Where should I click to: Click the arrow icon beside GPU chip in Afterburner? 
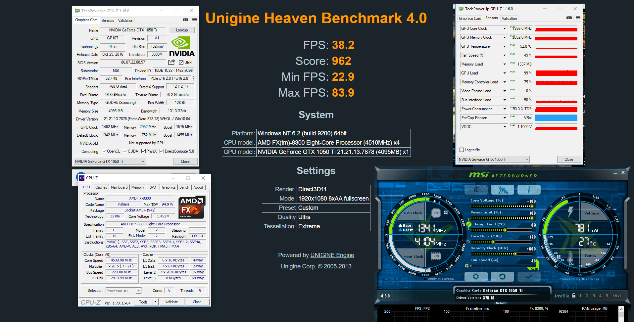(446, 213)
